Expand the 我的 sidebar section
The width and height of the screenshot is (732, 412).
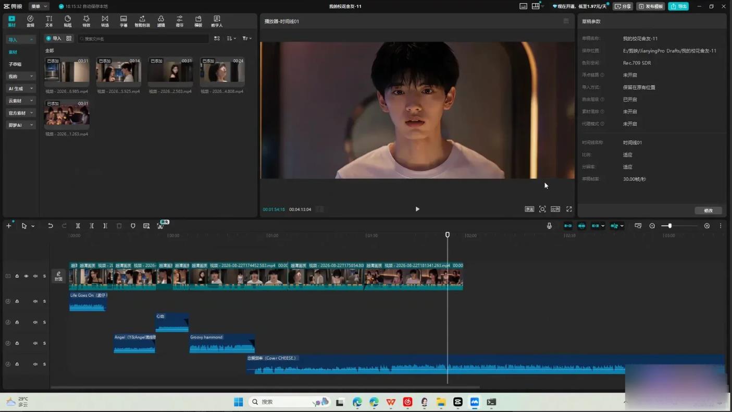click(20, 76)
